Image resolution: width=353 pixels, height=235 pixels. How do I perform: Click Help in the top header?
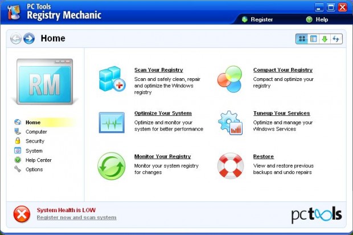(322, 19)
